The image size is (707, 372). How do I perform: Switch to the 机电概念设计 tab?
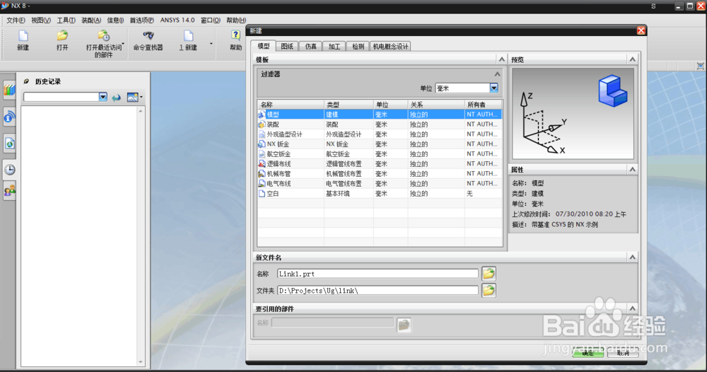(390, 47)
